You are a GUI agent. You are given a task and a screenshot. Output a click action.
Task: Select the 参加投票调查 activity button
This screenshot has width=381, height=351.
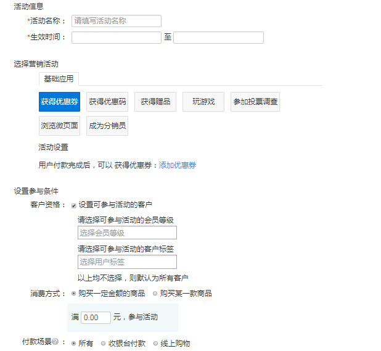pyautogui.click(x=255, y=102)
